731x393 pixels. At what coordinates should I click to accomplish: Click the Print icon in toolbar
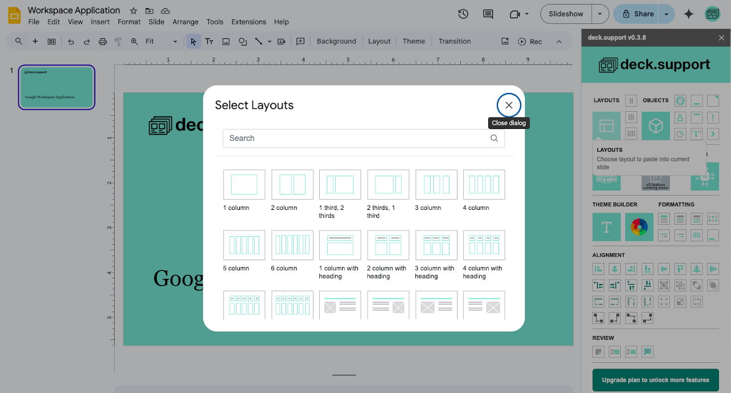(x=103, y=41)
